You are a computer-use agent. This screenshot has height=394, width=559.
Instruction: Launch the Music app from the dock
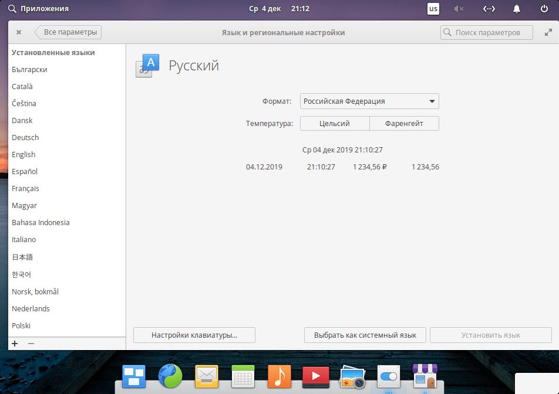point(279,376)
